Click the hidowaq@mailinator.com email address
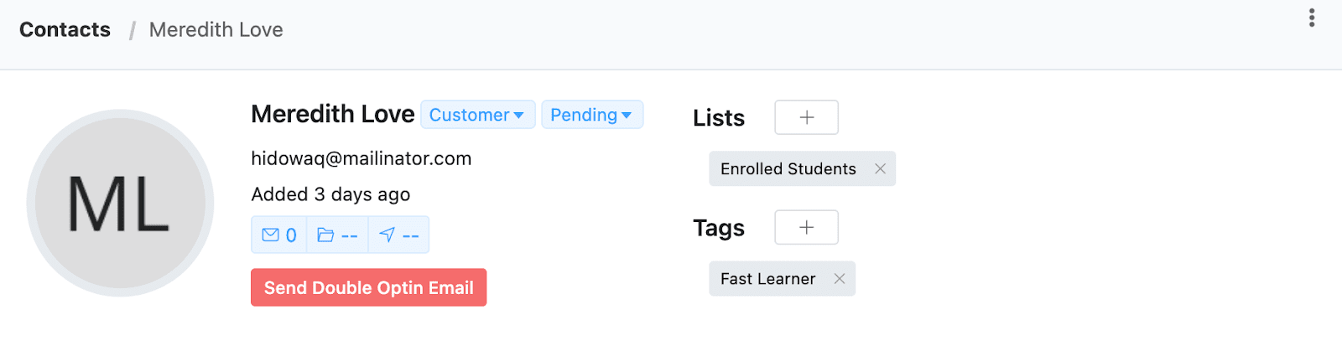The height and width of the screenshot is (346, 1342). [361, 158]
